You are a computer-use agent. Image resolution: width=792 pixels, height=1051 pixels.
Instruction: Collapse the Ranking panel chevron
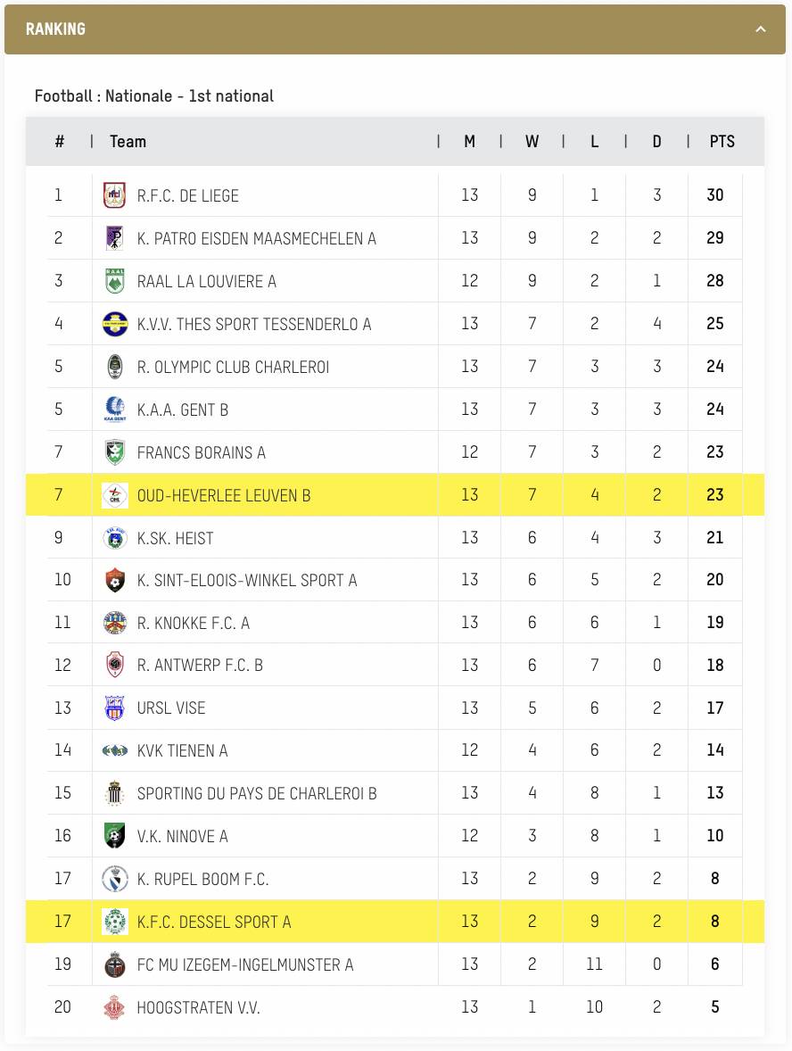tap(761, 29)
